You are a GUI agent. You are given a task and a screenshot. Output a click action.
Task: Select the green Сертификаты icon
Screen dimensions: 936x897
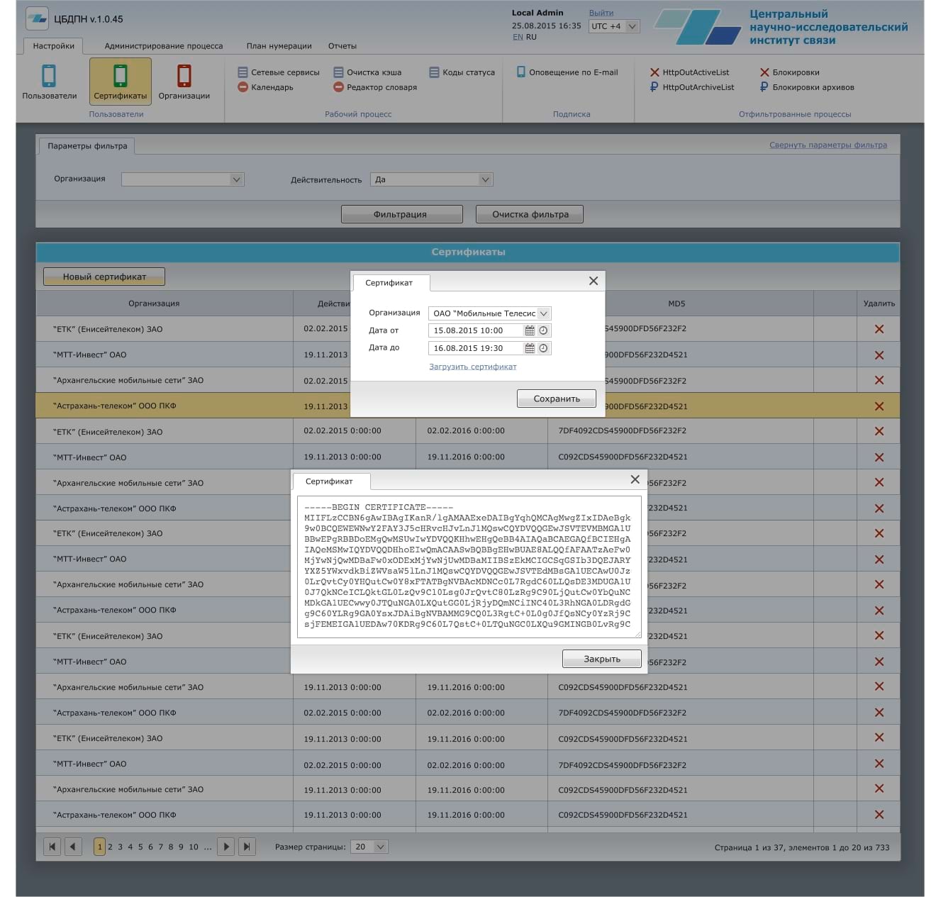pyautogui.click(x=121, y=76)
